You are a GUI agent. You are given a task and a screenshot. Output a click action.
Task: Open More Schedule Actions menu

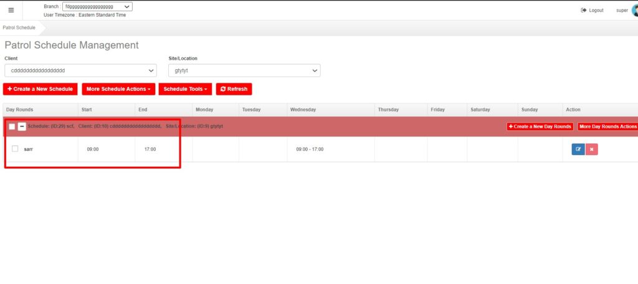[x=119, y=89]
